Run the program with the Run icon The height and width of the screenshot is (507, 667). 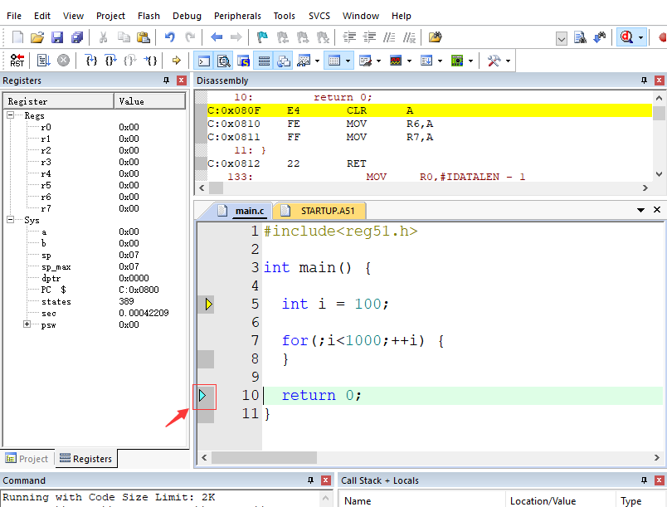43,61
